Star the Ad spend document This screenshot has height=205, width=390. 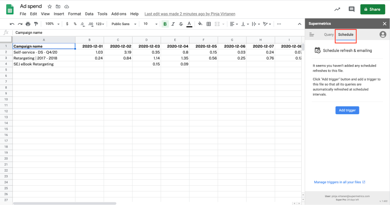pos(50,6)
